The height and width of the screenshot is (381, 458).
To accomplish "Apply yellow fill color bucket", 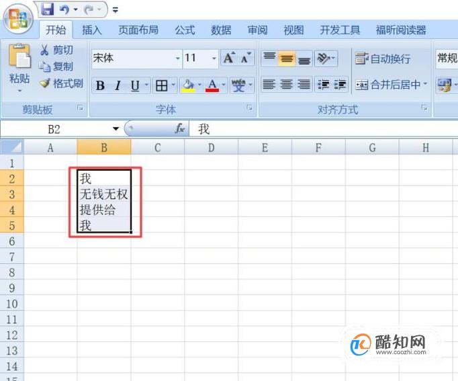I will click(189, 85).
